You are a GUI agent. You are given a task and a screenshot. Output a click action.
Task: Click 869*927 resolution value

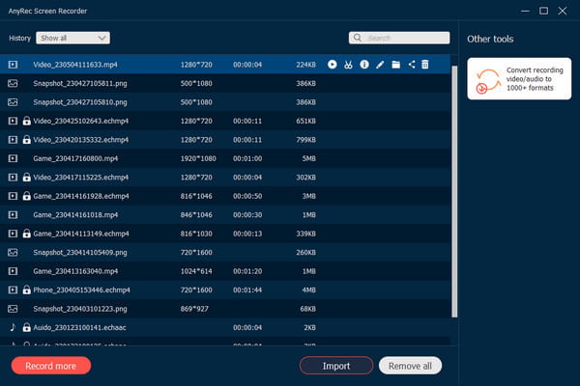pos(194,309)
